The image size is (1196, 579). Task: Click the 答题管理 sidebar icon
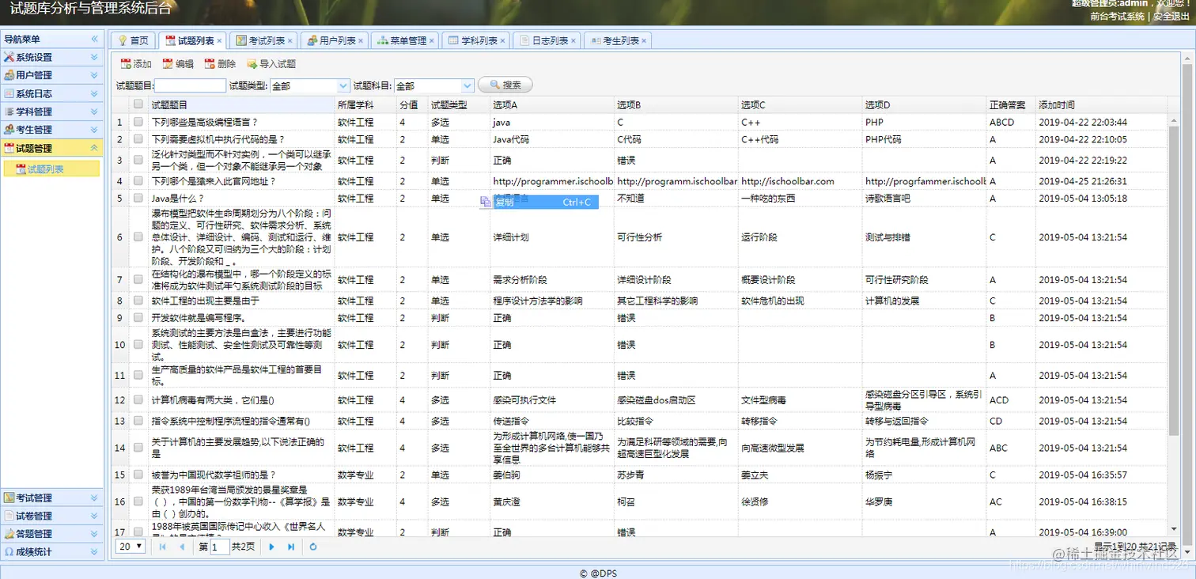pyautogui.click(x=9, y=534)
